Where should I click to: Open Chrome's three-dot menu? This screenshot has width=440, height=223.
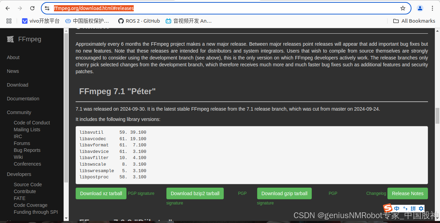pyautogui.click(x=432, y=8)
